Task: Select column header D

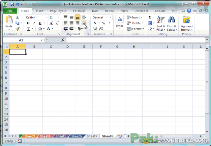Action: pyautogui.click(x=67, y=46)
